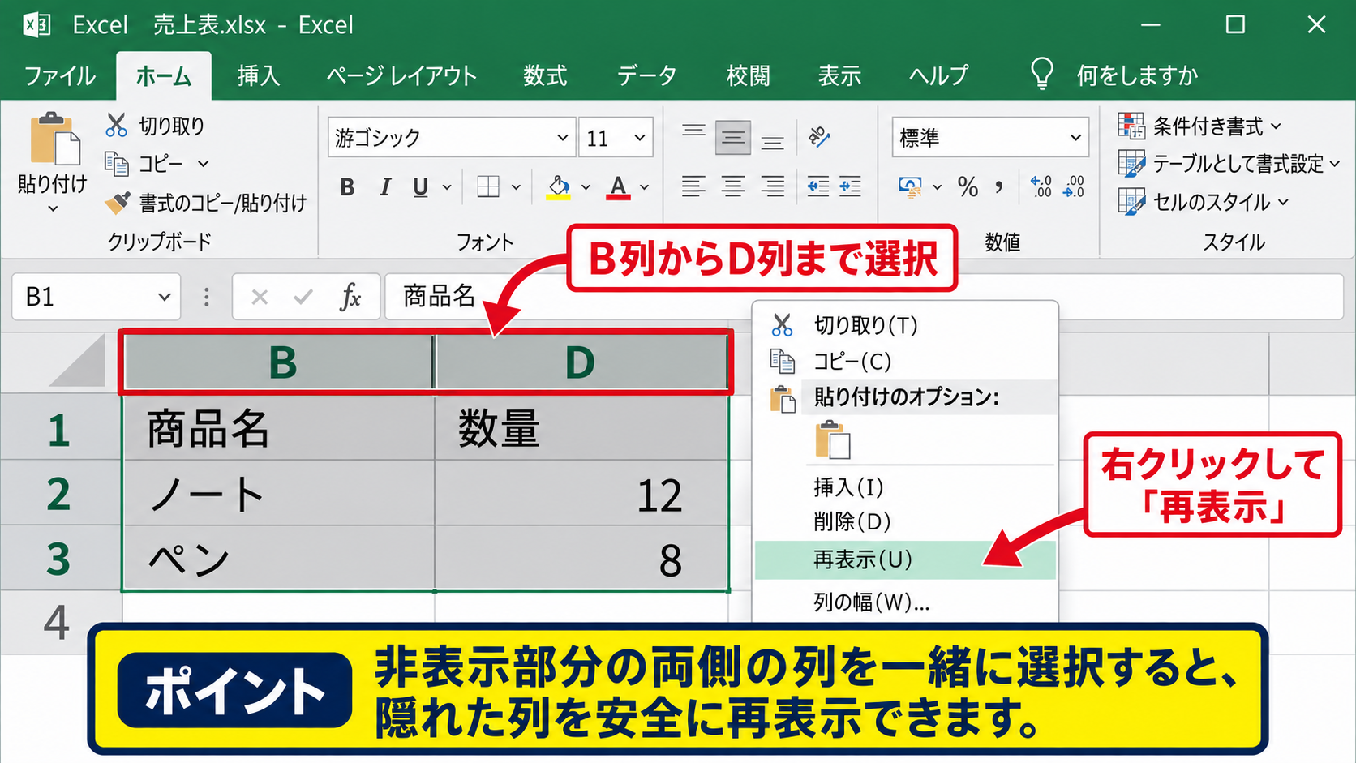Open Cell Styles (セルのスタイル)

[1204, 202]
